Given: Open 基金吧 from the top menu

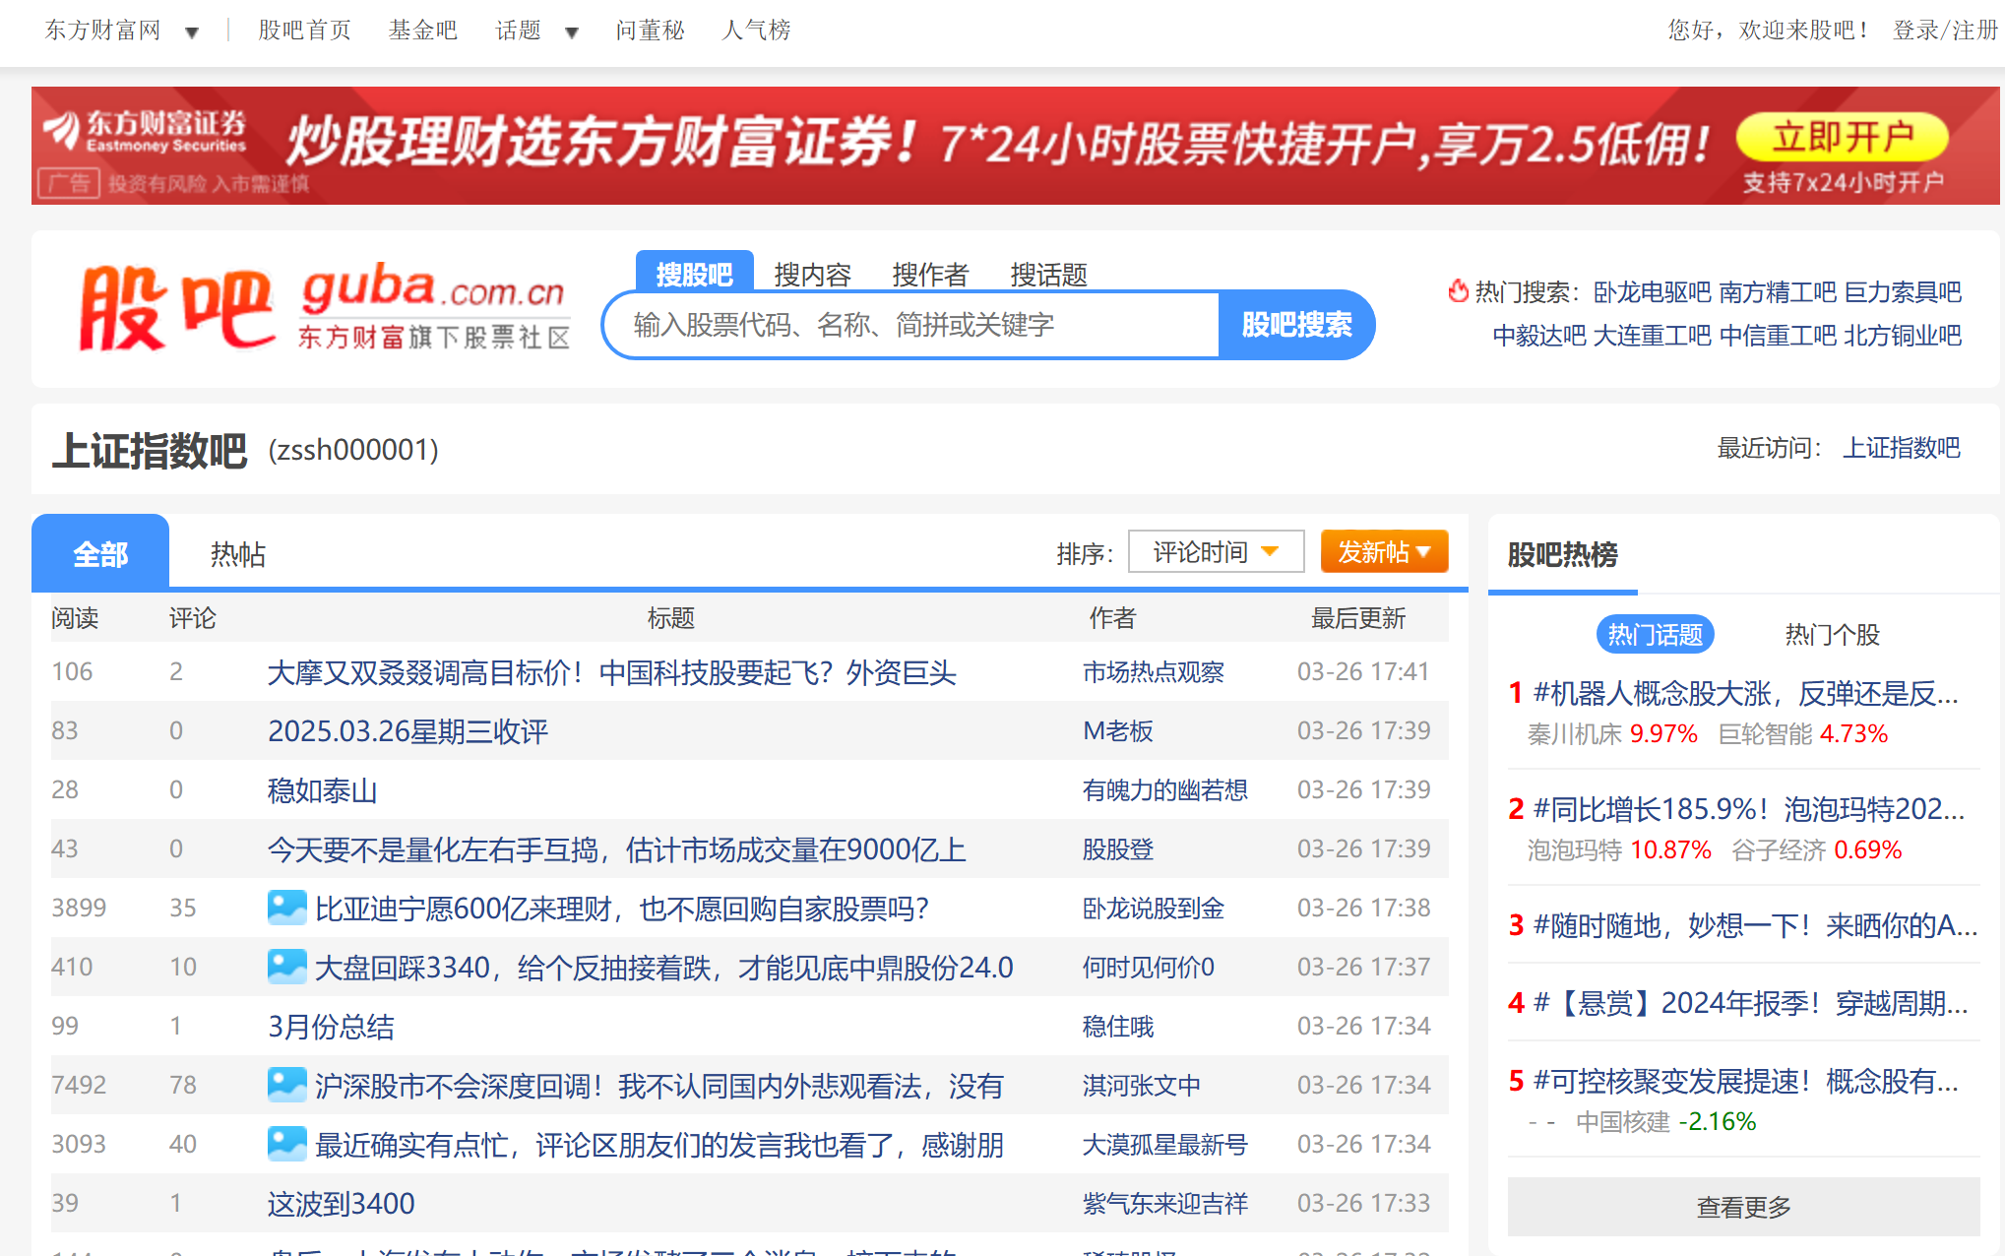Looking at the screenshot, I should pyautogui.click(x=421, y=31).
